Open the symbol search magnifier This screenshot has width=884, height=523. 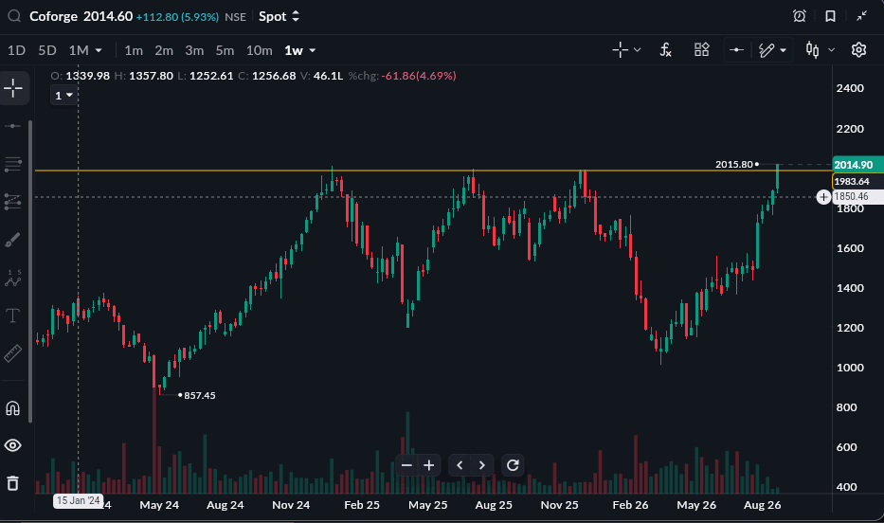pyautogui.click(x=14, y=16)
